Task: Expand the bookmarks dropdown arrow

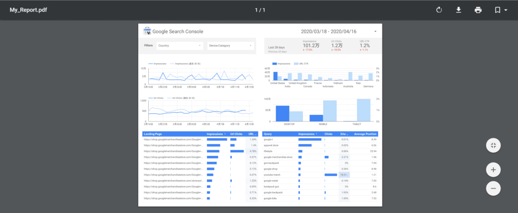Action: [506, 10]
